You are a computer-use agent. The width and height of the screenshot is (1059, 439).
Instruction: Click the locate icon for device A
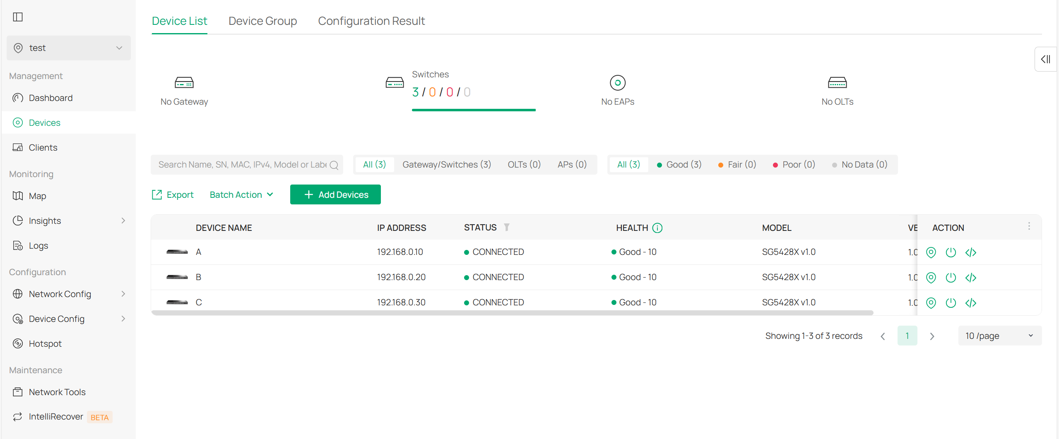[x=931, y=252]
